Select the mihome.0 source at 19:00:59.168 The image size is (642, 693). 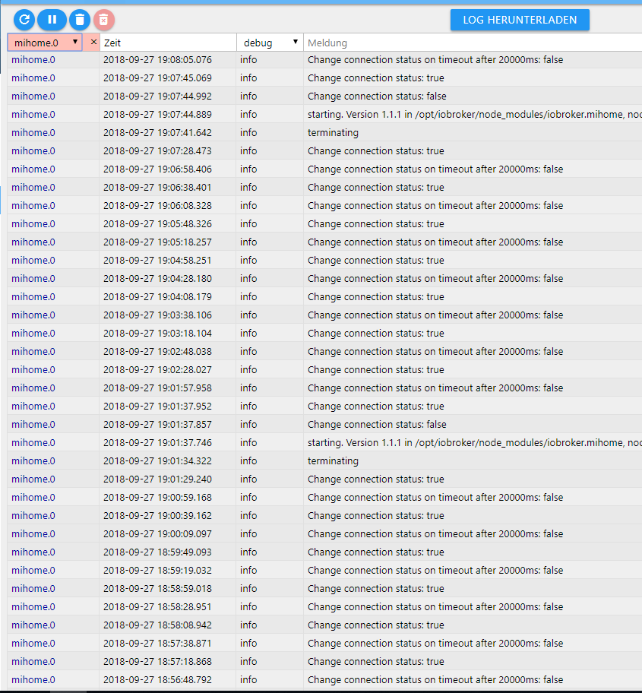(33, 497)
